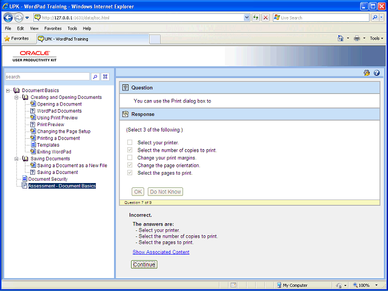
Task: Collapse Creating and Opening Documents node
Action: 16,97
